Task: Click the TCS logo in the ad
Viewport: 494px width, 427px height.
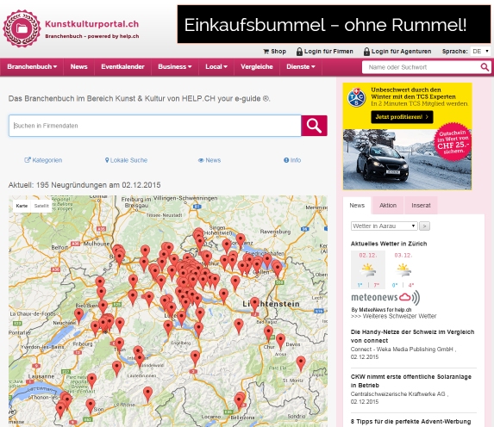Action: click(x=356, y=97)
